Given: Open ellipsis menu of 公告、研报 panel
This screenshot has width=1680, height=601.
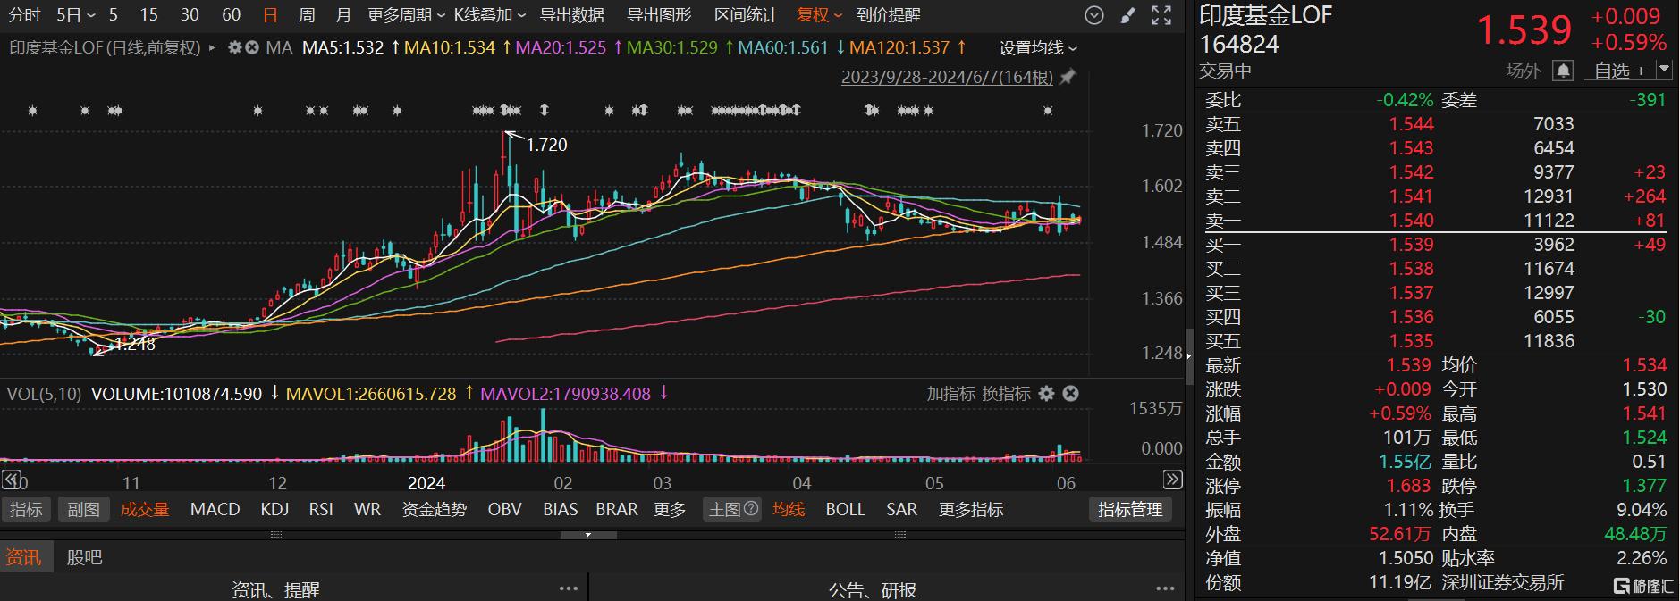Looking at the screenshot, I should click(x=1165, y=588).
